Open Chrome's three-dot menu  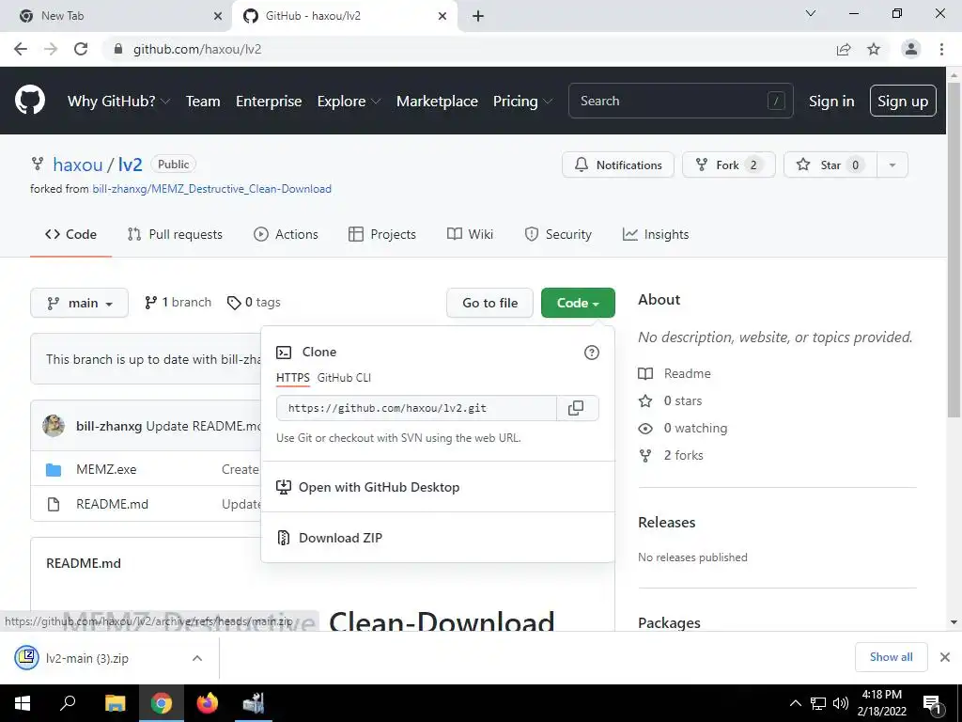tap(941, 49)
